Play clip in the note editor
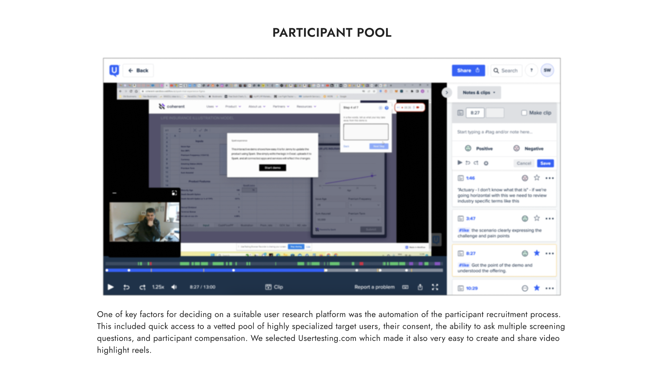Screen dimensions: 664x373 click(460, 163)
